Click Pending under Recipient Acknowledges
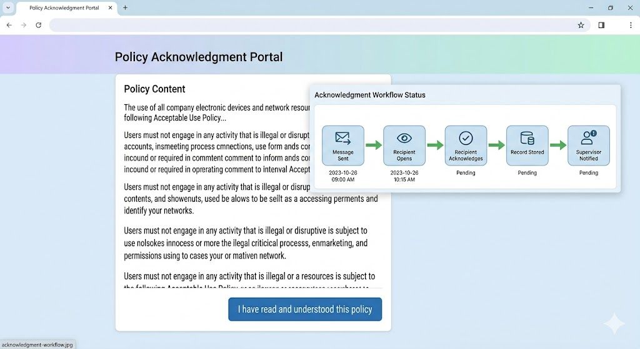640x349 pixels. click(x=466, y=173)
